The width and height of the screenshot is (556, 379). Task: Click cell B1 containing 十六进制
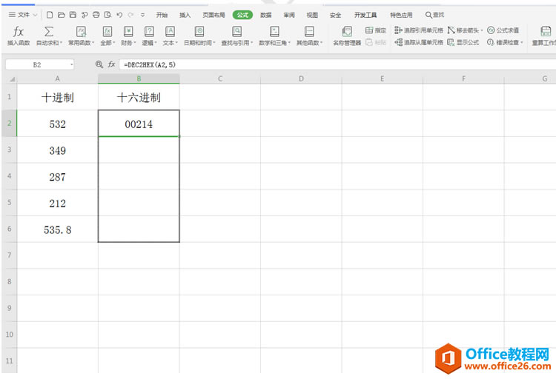[139, 97]
